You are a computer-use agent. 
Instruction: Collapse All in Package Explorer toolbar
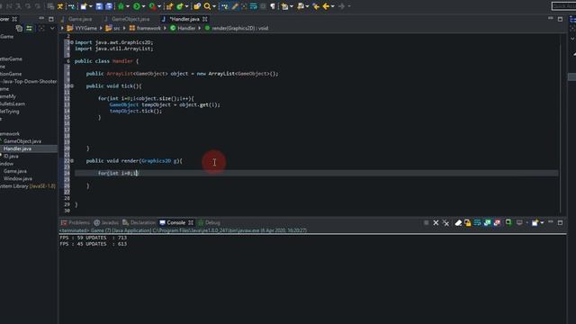click(x=19, y=28)
